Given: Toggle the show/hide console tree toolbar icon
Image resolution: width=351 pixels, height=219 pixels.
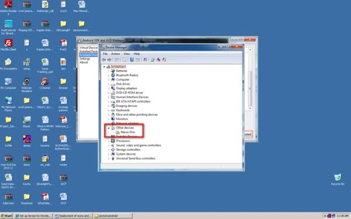Looking at the screenshot, I should (x=117, y=60).
